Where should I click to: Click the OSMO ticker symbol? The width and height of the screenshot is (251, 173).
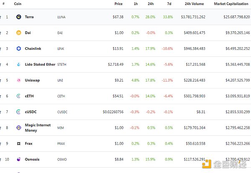tap(62, 159)
